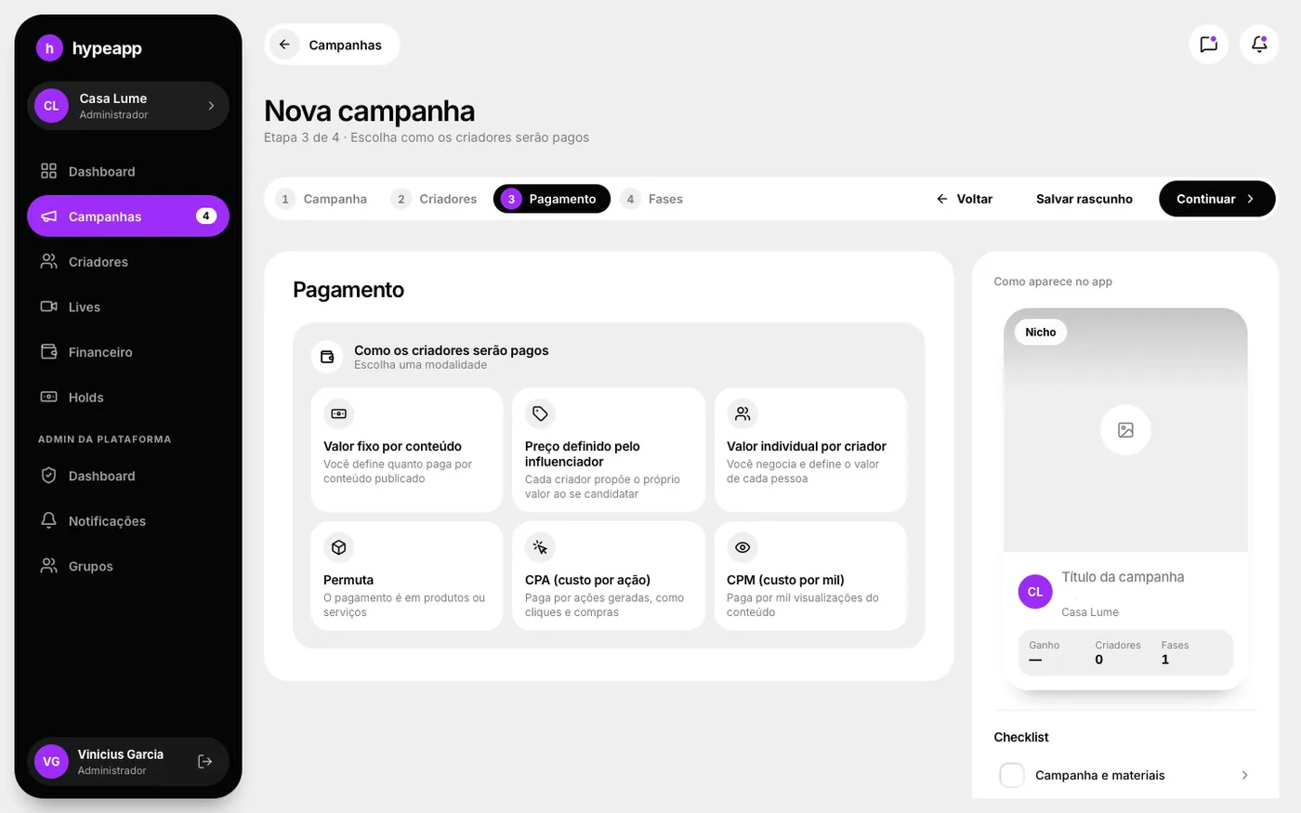
Task: Click the Fases count in preview
Action: [1175, 652]
